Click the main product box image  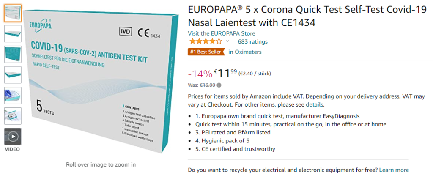pos(101,82)
